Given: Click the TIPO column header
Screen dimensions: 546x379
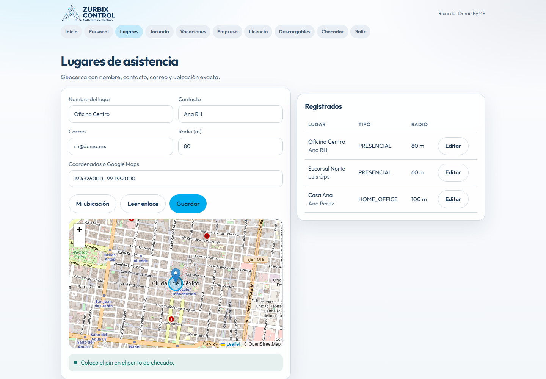Looking at the screenshot, I should click(364, 124).
